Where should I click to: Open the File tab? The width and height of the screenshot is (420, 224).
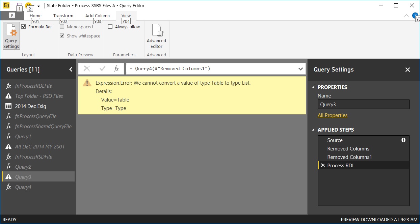point(12,16)
